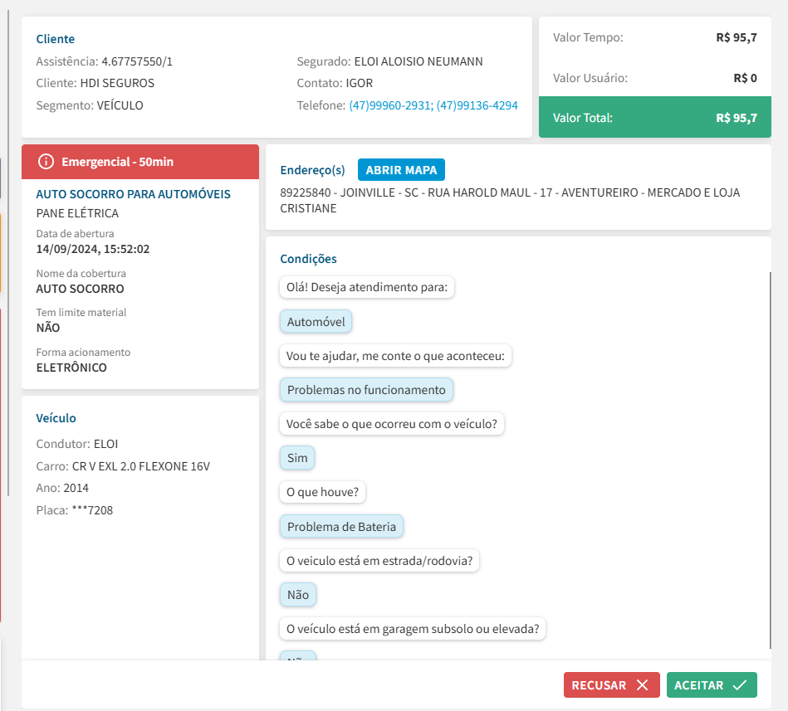Click the Condições panel scrollbar
Screen dimensions: 788x711
click(770, 456)
